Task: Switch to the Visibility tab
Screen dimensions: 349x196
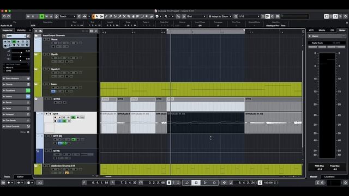Action: [x=21, y=30]
